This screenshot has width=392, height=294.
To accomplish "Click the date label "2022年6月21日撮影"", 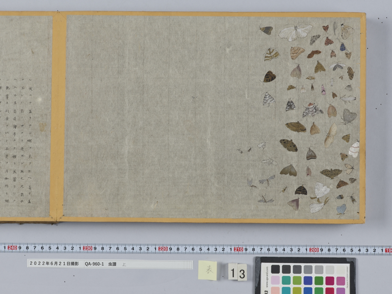I will click(x=54, y=264).
